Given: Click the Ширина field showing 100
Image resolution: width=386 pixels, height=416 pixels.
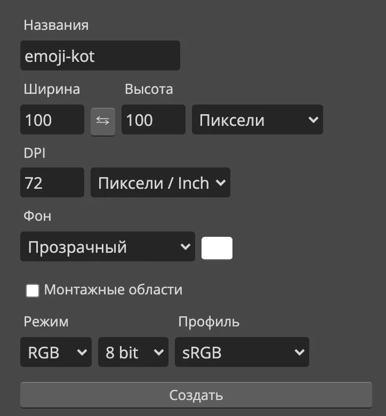Looking at the screenshot, I should (x=52, y=119).
